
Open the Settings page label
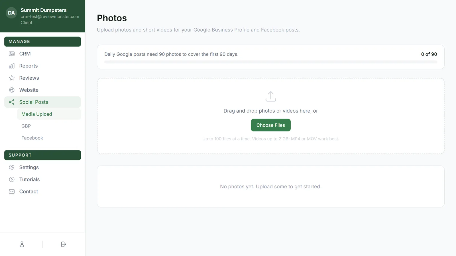[x=29, y=167]
